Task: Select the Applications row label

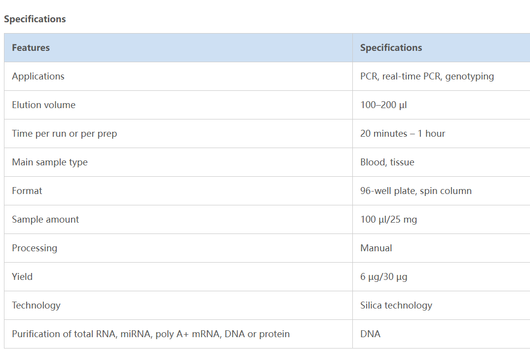Action: (38, 77)
